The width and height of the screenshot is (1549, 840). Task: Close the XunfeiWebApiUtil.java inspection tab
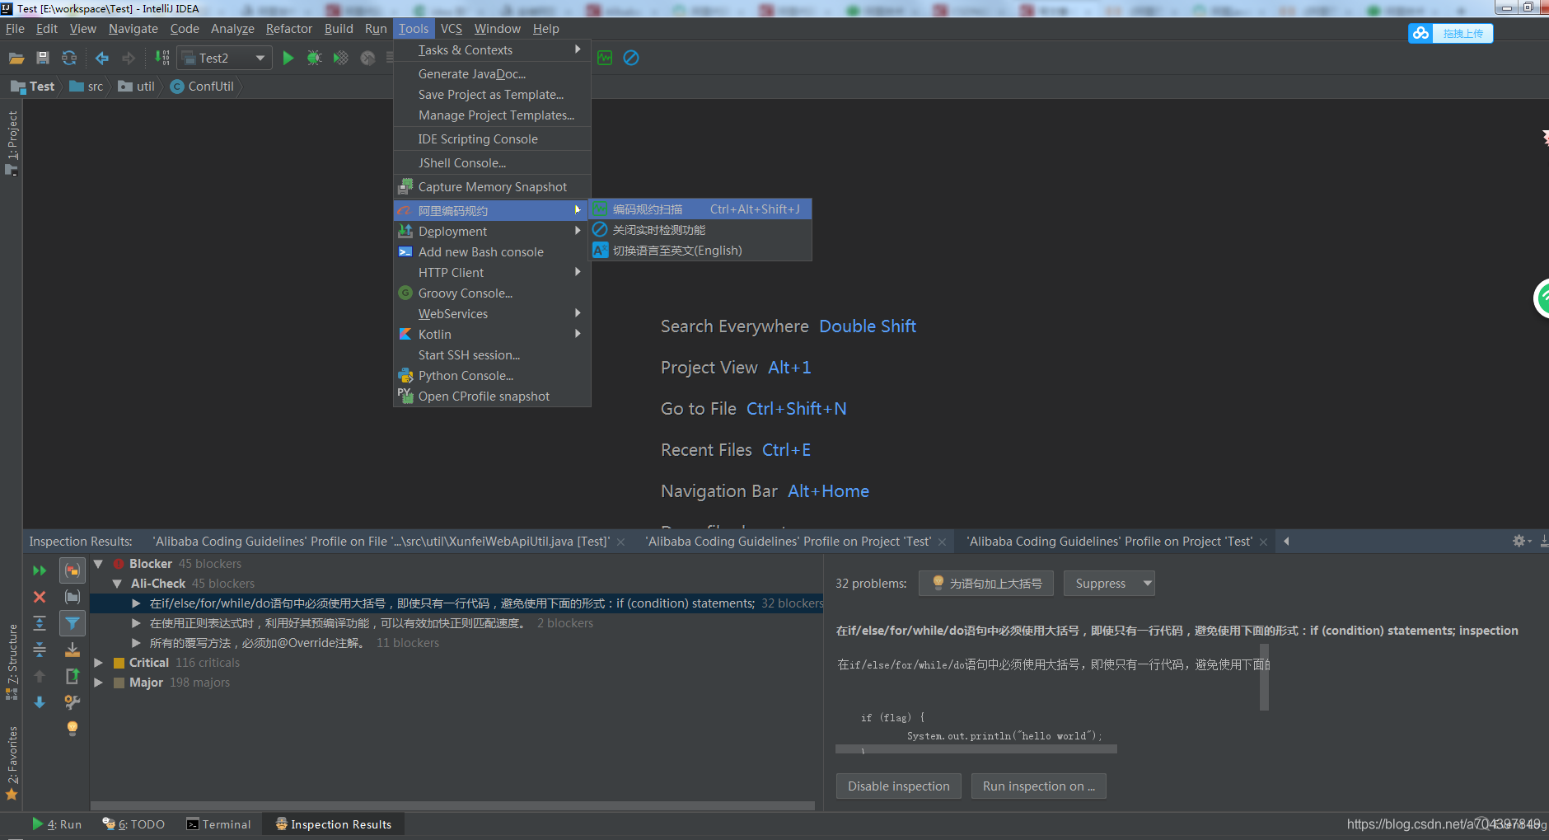[x=621, y=542]
